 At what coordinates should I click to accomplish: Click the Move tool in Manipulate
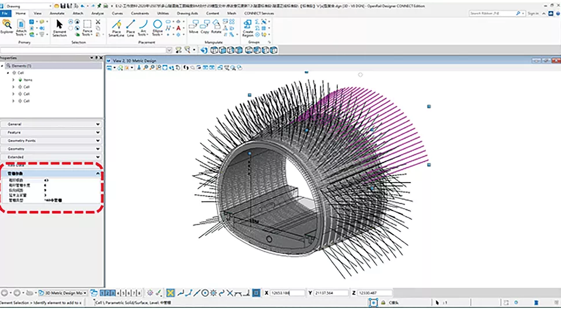point(194,27)
